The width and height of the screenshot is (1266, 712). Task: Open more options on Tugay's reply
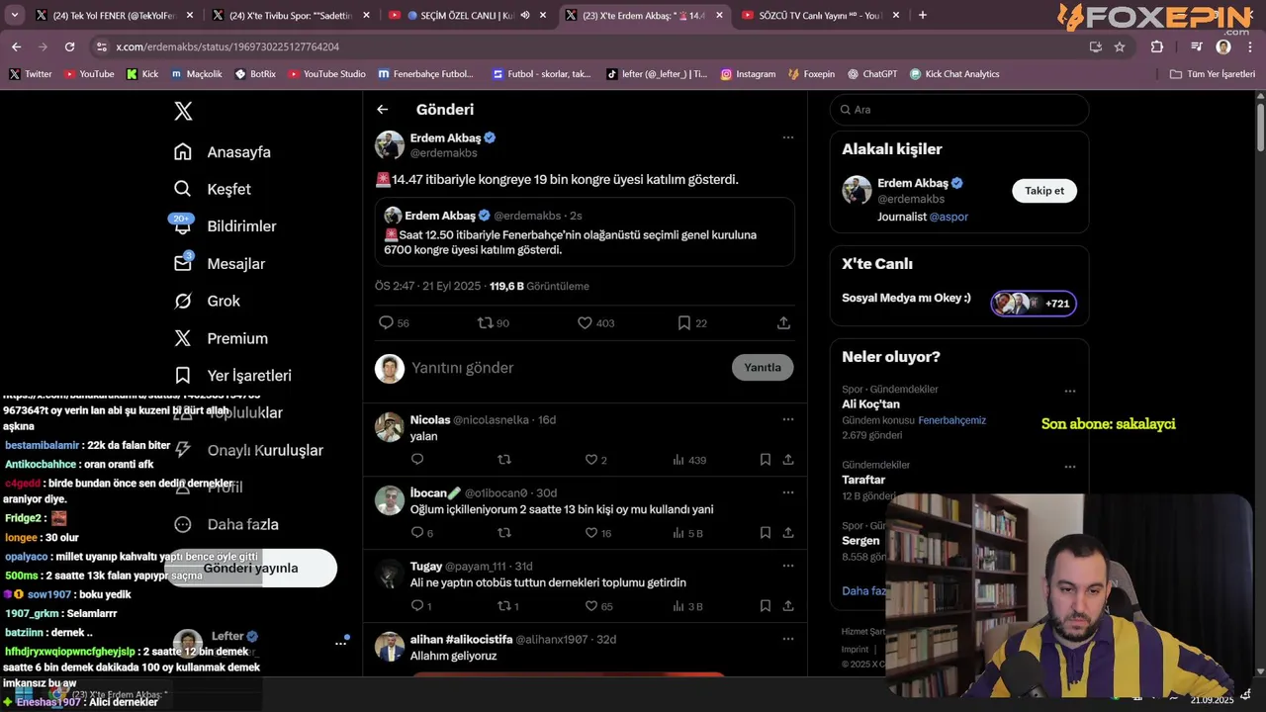[x=788, y=566]
